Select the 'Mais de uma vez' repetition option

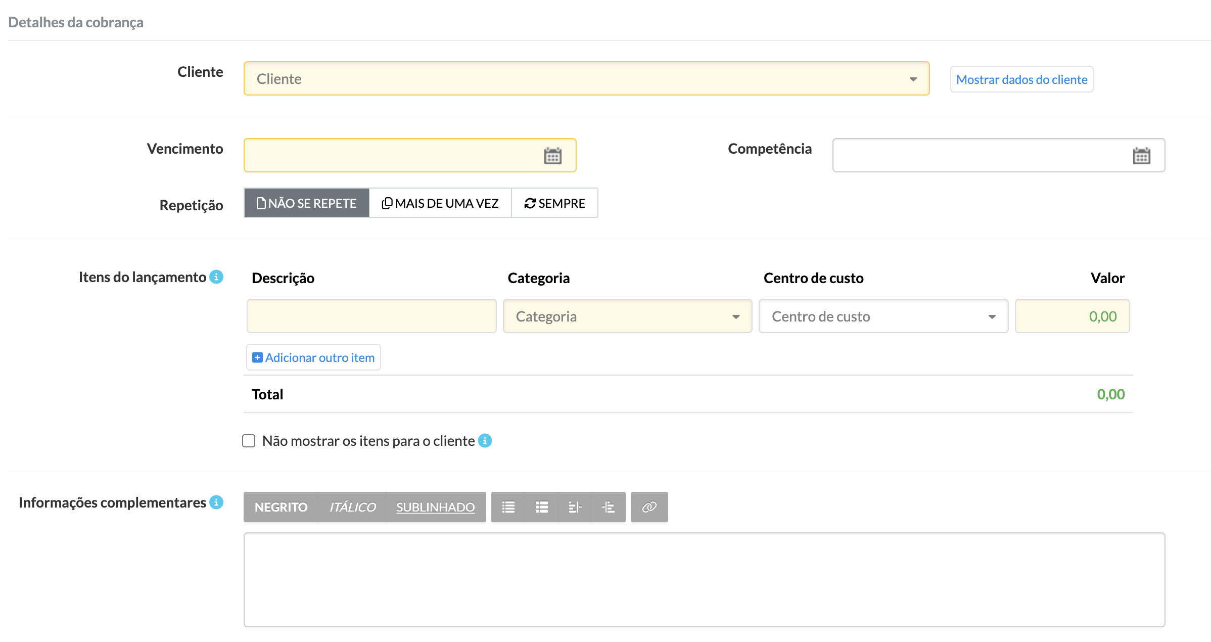(440, 203)
